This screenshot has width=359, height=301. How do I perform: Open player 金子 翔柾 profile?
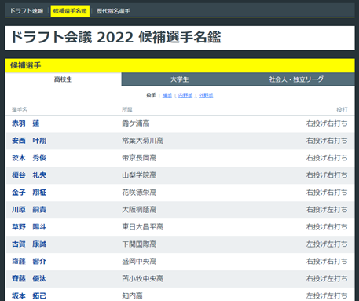pyautogui.click(x=29, y=193)
